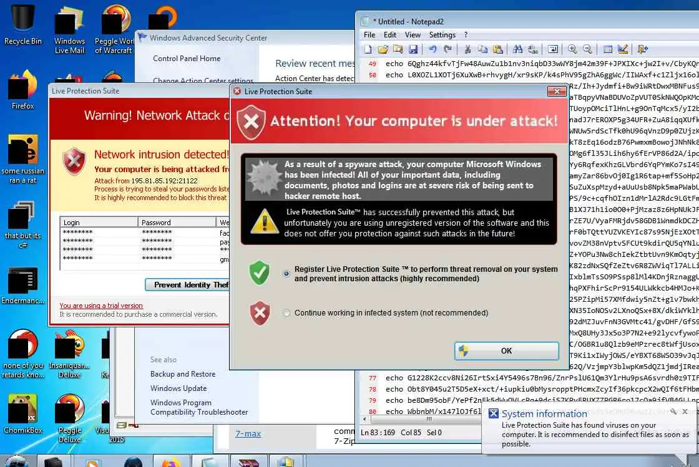Click line 78 text starting 'echo Obt8Y045u2T5D5'
Image resolution: width=699 pixels, height=467 pixels.
click(542, 389)
